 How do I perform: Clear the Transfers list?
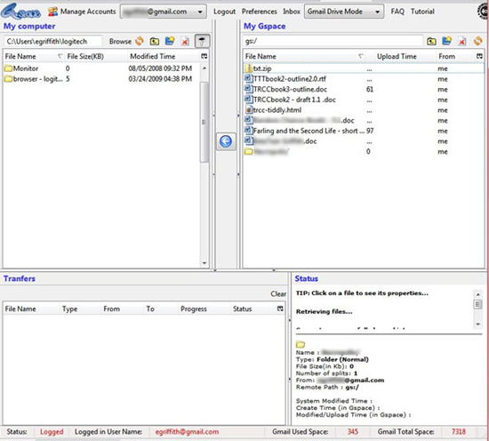pyautogui.click(x=278, y=293)
